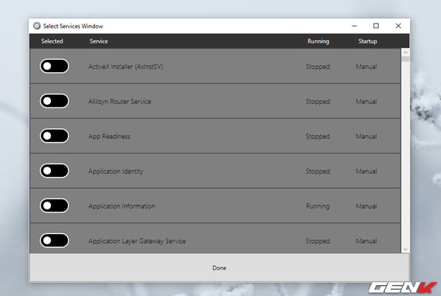Image resolution: width=441 pixels, height=296 pixels.
Task: Select the Application Information service name
Action: [x=122, y=206]
